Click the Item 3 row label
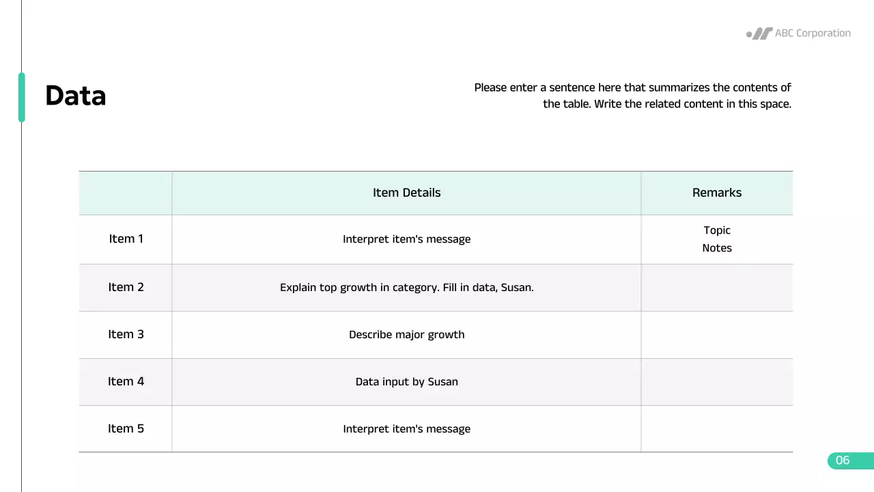 (x=126, y=334)
